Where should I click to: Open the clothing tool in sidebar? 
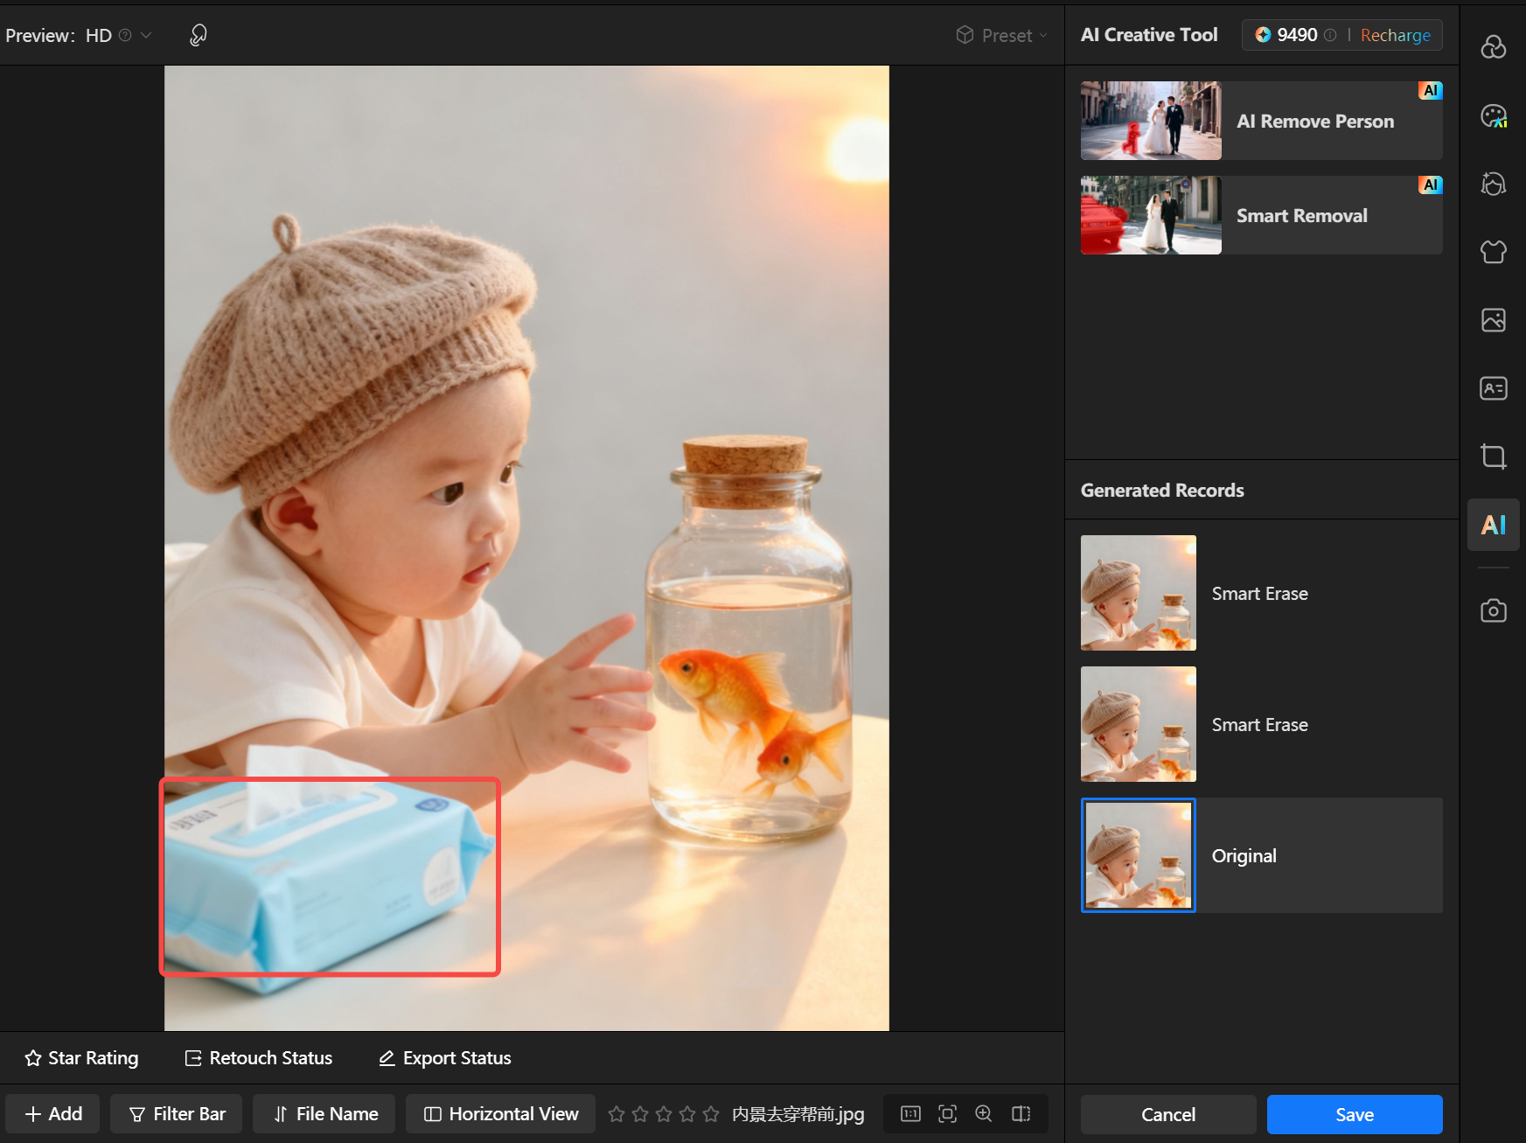(1493, 252)
